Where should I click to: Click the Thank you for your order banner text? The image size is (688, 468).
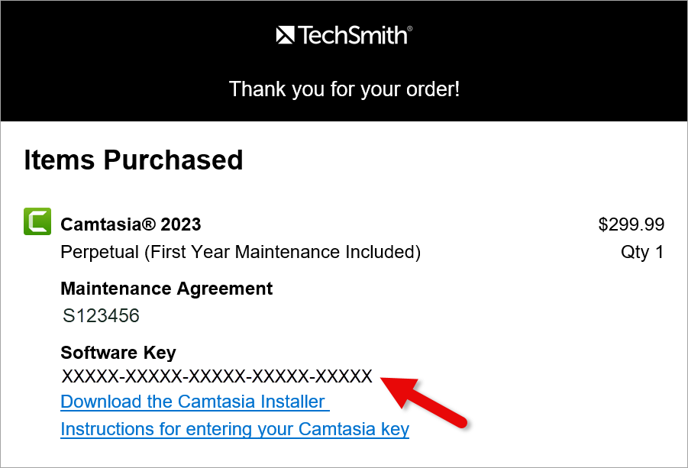(344, 89)
